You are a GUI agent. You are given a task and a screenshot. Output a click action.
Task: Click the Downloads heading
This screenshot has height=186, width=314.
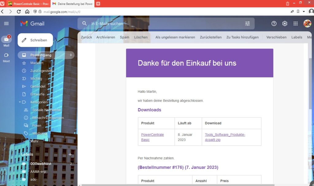click(x=149, y=110)
